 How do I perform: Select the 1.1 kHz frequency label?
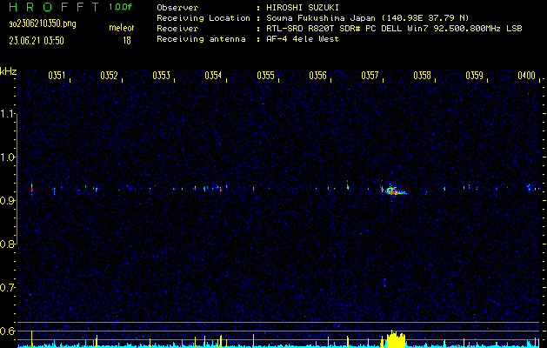(x=9, y=113)
